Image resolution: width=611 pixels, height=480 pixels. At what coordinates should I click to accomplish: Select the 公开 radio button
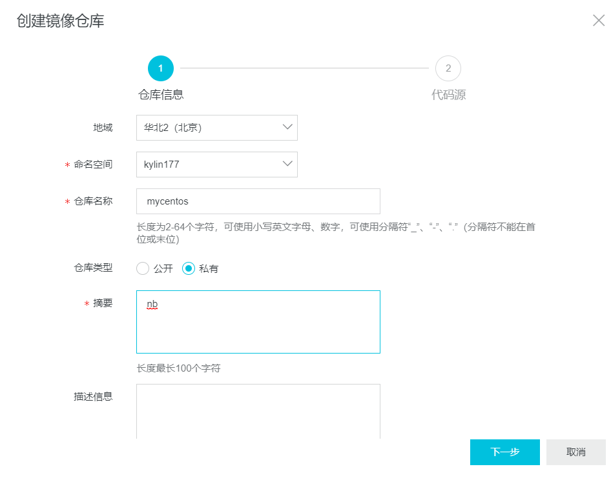coord(143,268)
